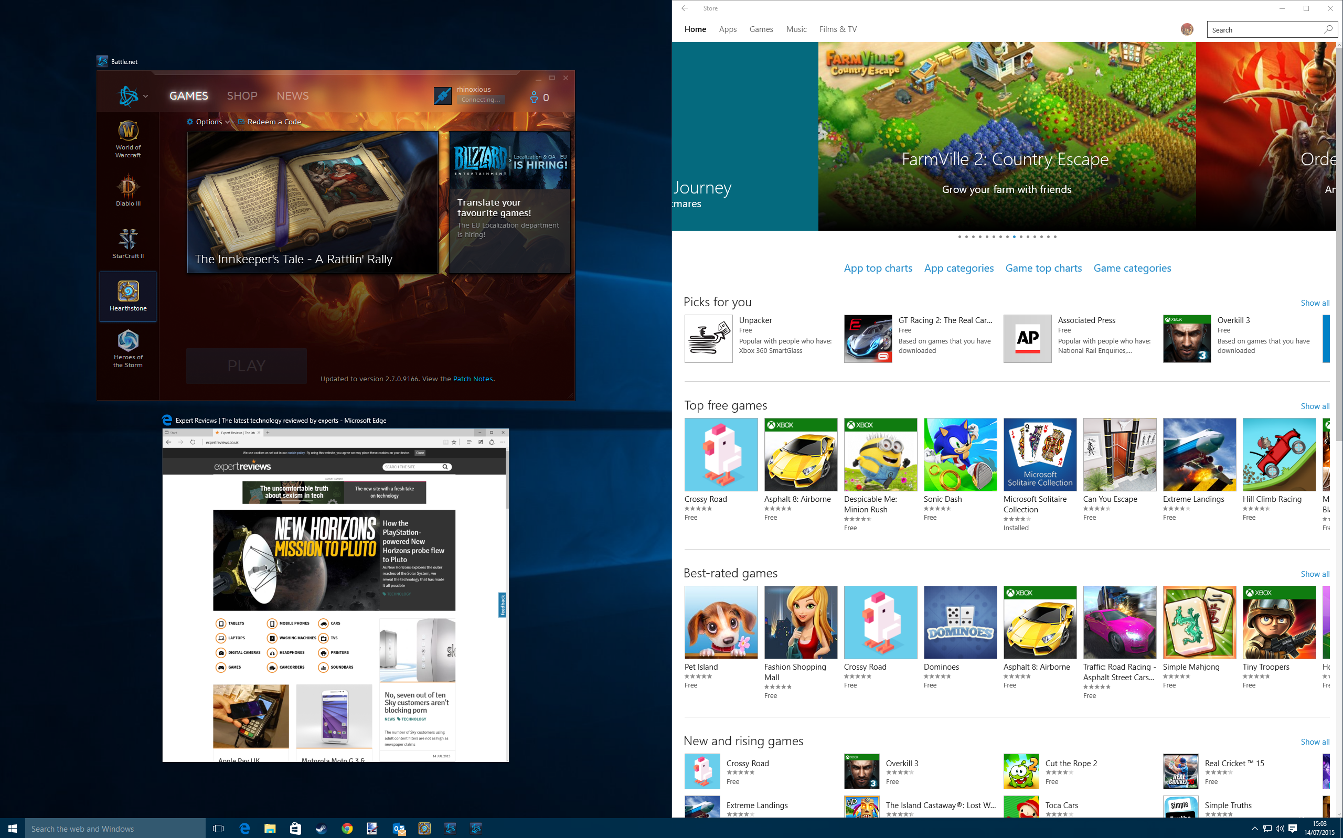Open Hill Climb Racing game tile

pos(1278,455)
